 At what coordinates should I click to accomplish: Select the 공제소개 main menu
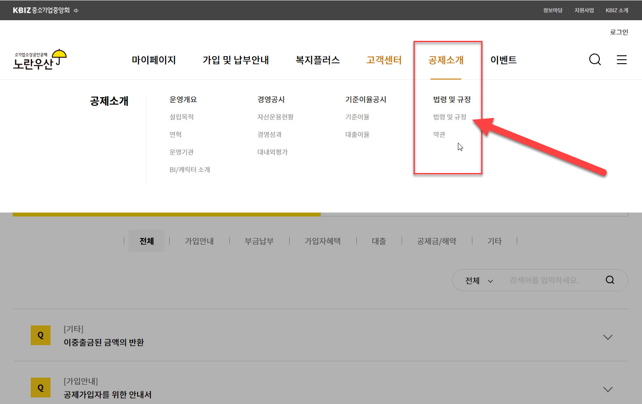tap(446, 60)
